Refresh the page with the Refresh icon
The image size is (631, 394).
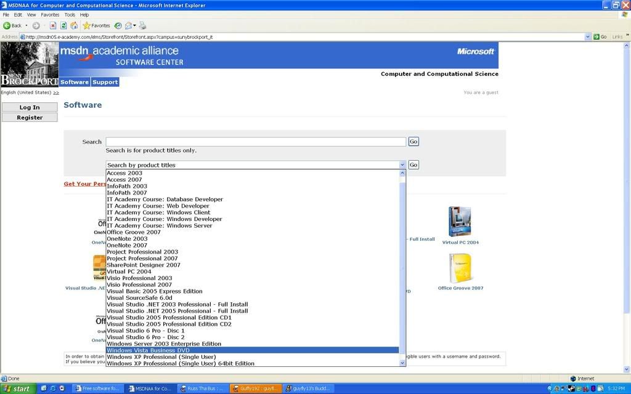[x=63, y=25]
